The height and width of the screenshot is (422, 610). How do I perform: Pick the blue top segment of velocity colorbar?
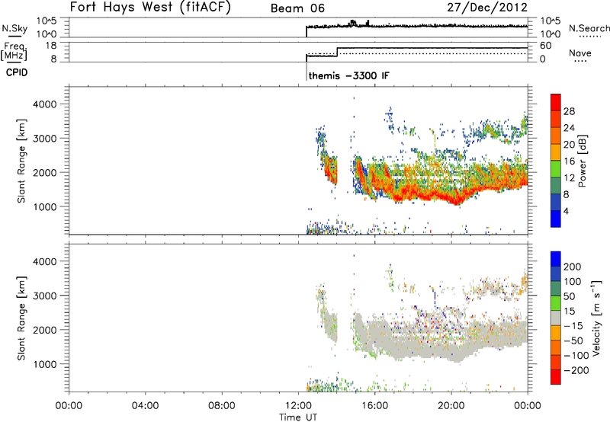[x=556, y=259]
